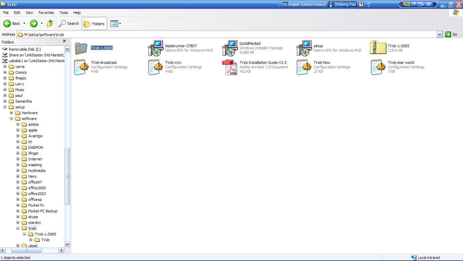The image size is (463, 261).
Task: Click the Up folder toolbar icon
Action: (50, 23)
